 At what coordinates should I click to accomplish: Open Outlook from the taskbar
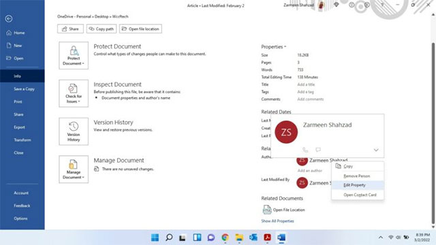coord(253,238)
